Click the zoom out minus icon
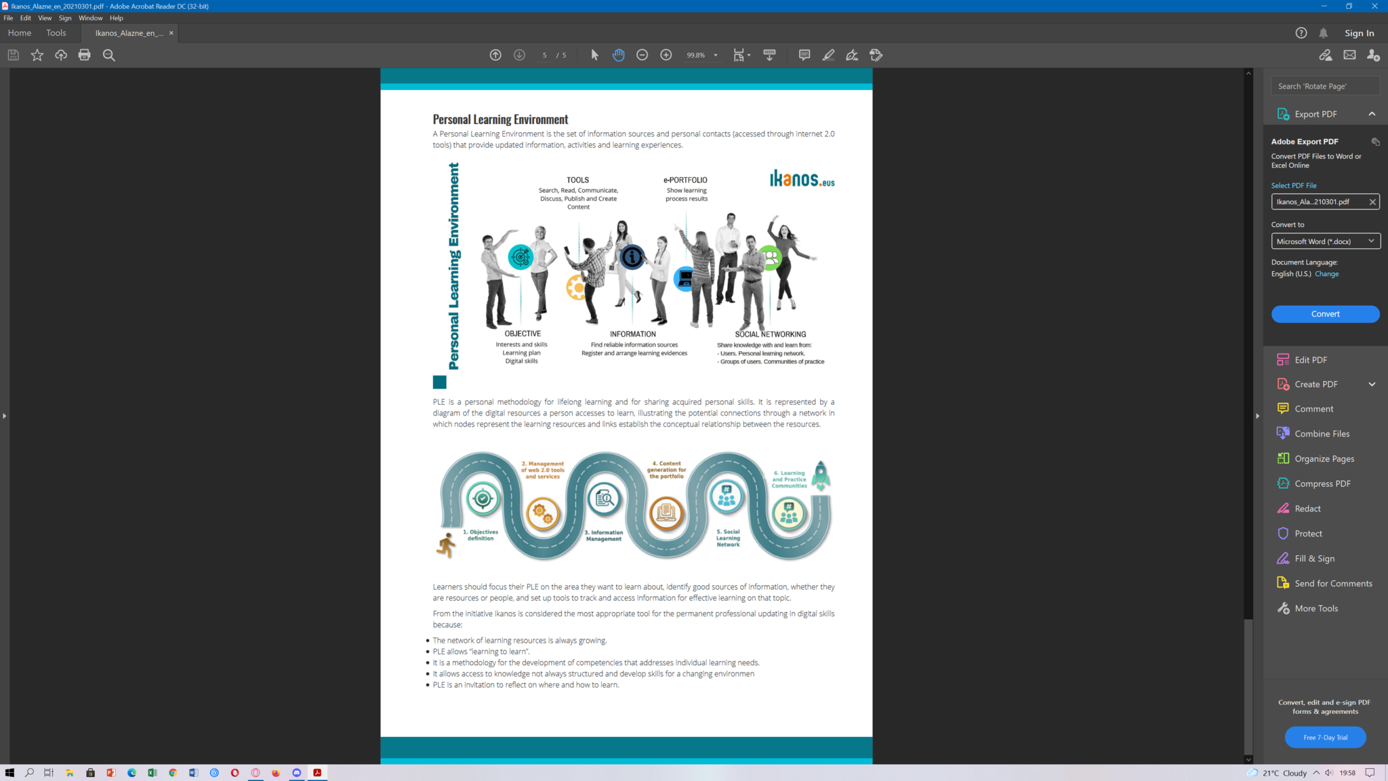 (642, 55)
